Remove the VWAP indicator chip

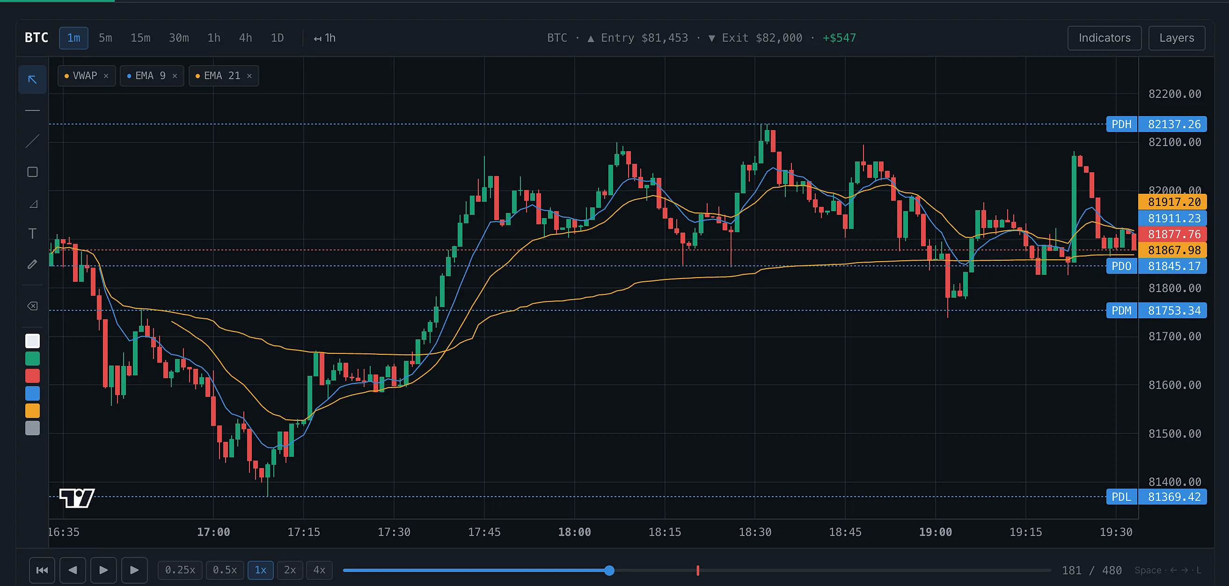(x=106, y=76)
